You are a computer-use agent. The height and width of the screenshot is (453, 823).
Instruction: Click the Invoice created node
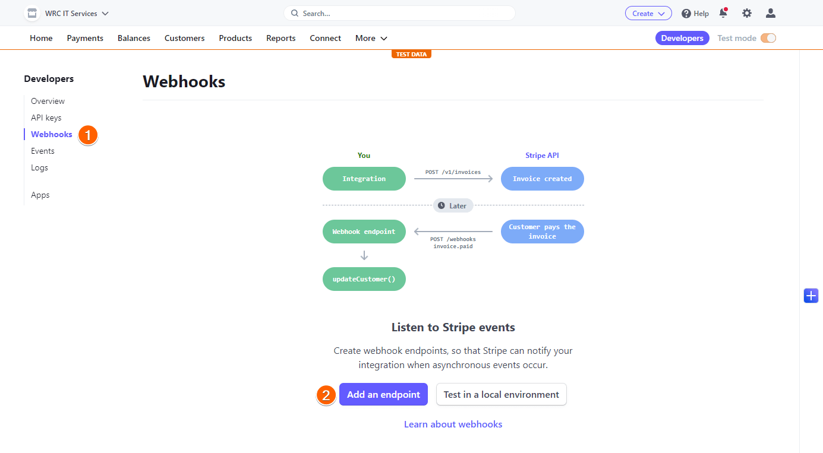tap(543, 179)
